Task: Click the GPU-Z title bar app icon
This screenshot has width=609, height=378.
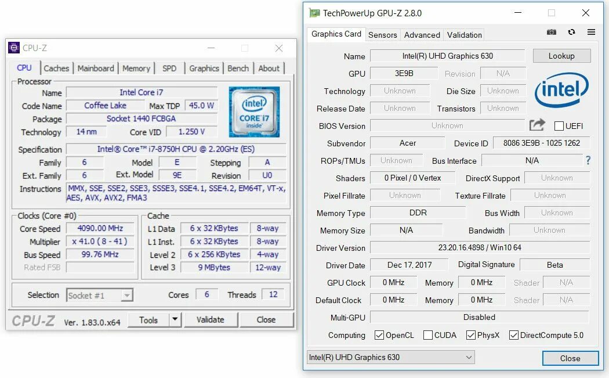Action: coord(314,13)
